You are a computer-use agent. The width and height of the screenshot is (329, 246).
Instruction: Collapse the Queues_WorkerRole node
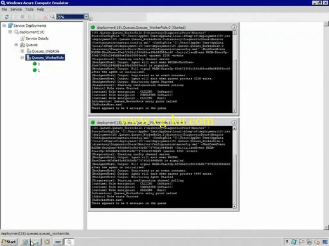22,58
